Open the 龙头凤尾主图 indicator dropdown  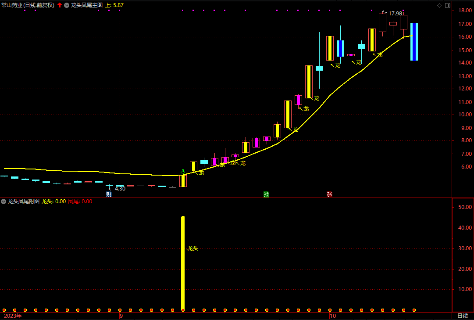click(66, 5)
